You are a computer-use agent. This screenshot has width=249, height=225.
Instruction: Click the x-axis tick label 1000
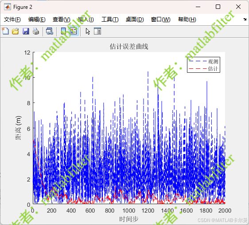tap(129, 211)
